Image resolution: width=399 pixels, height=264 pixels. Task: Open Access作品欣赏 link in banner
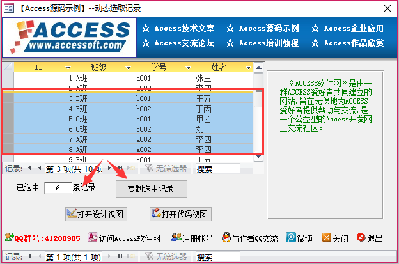pyautogui.click(x=347, y=43)
